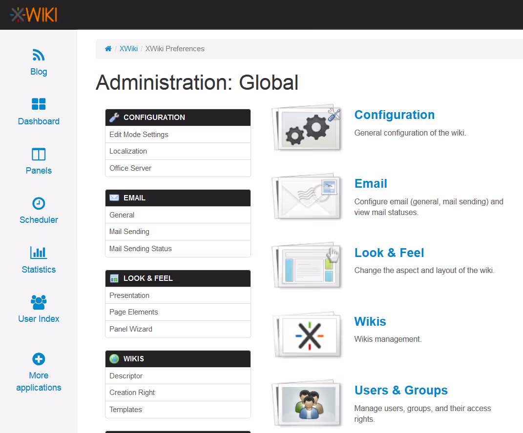Image resolution: width=523 pixels, height=433 pixels.
Task: Open the Dashboard application icon
Action: click(39, 104)
